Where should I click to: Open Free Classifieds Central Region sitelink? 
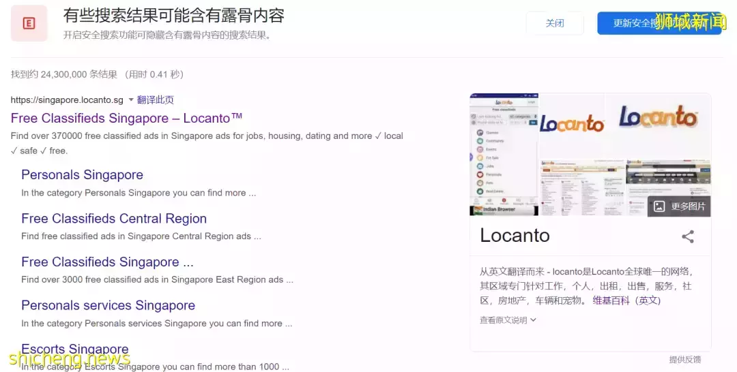click(x=114, y=218)
